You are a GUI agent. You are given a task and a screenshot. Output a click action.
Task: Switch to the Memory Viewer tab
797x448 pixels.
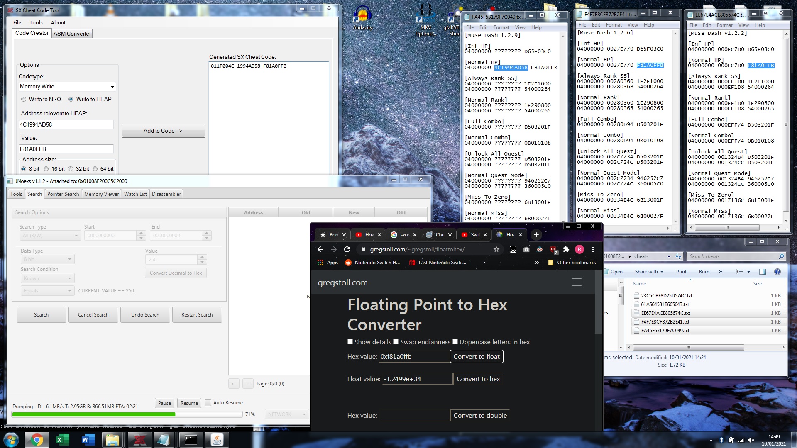point(102,194)
